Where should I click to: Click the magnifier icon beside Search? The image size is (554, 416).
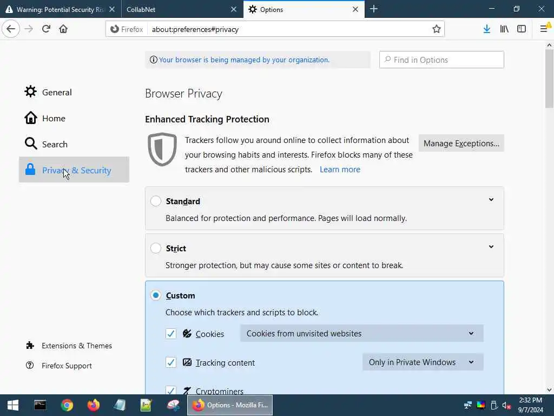point(31,144)
